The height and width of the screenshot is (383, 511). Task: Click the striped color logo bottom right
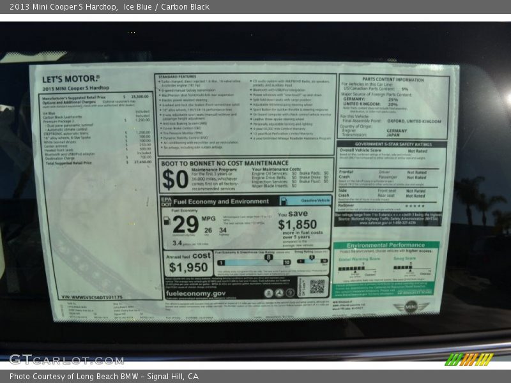[469, 359]
